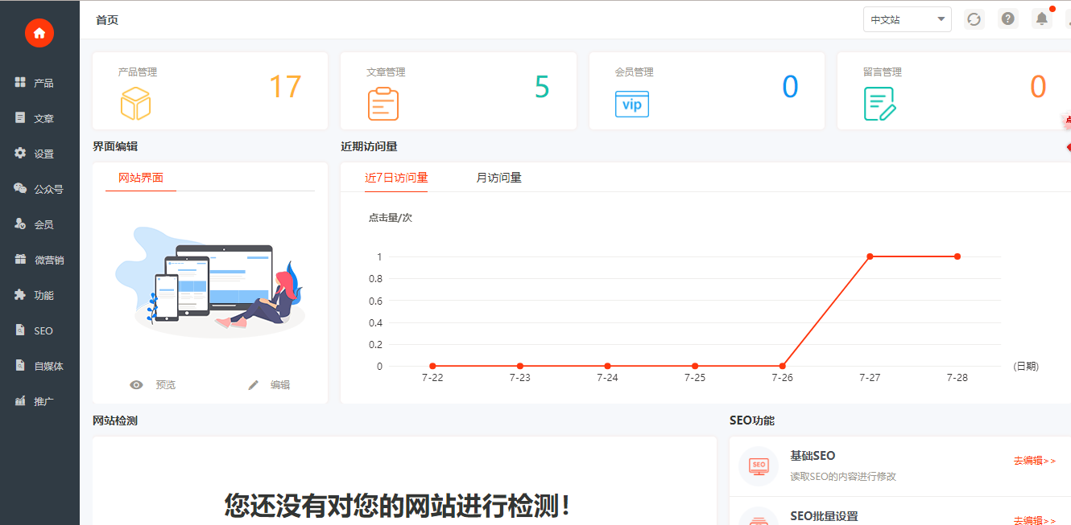1071x525 pixels.
Task: Click the 基础SEO monitor icon
Action: coord(759,466)
